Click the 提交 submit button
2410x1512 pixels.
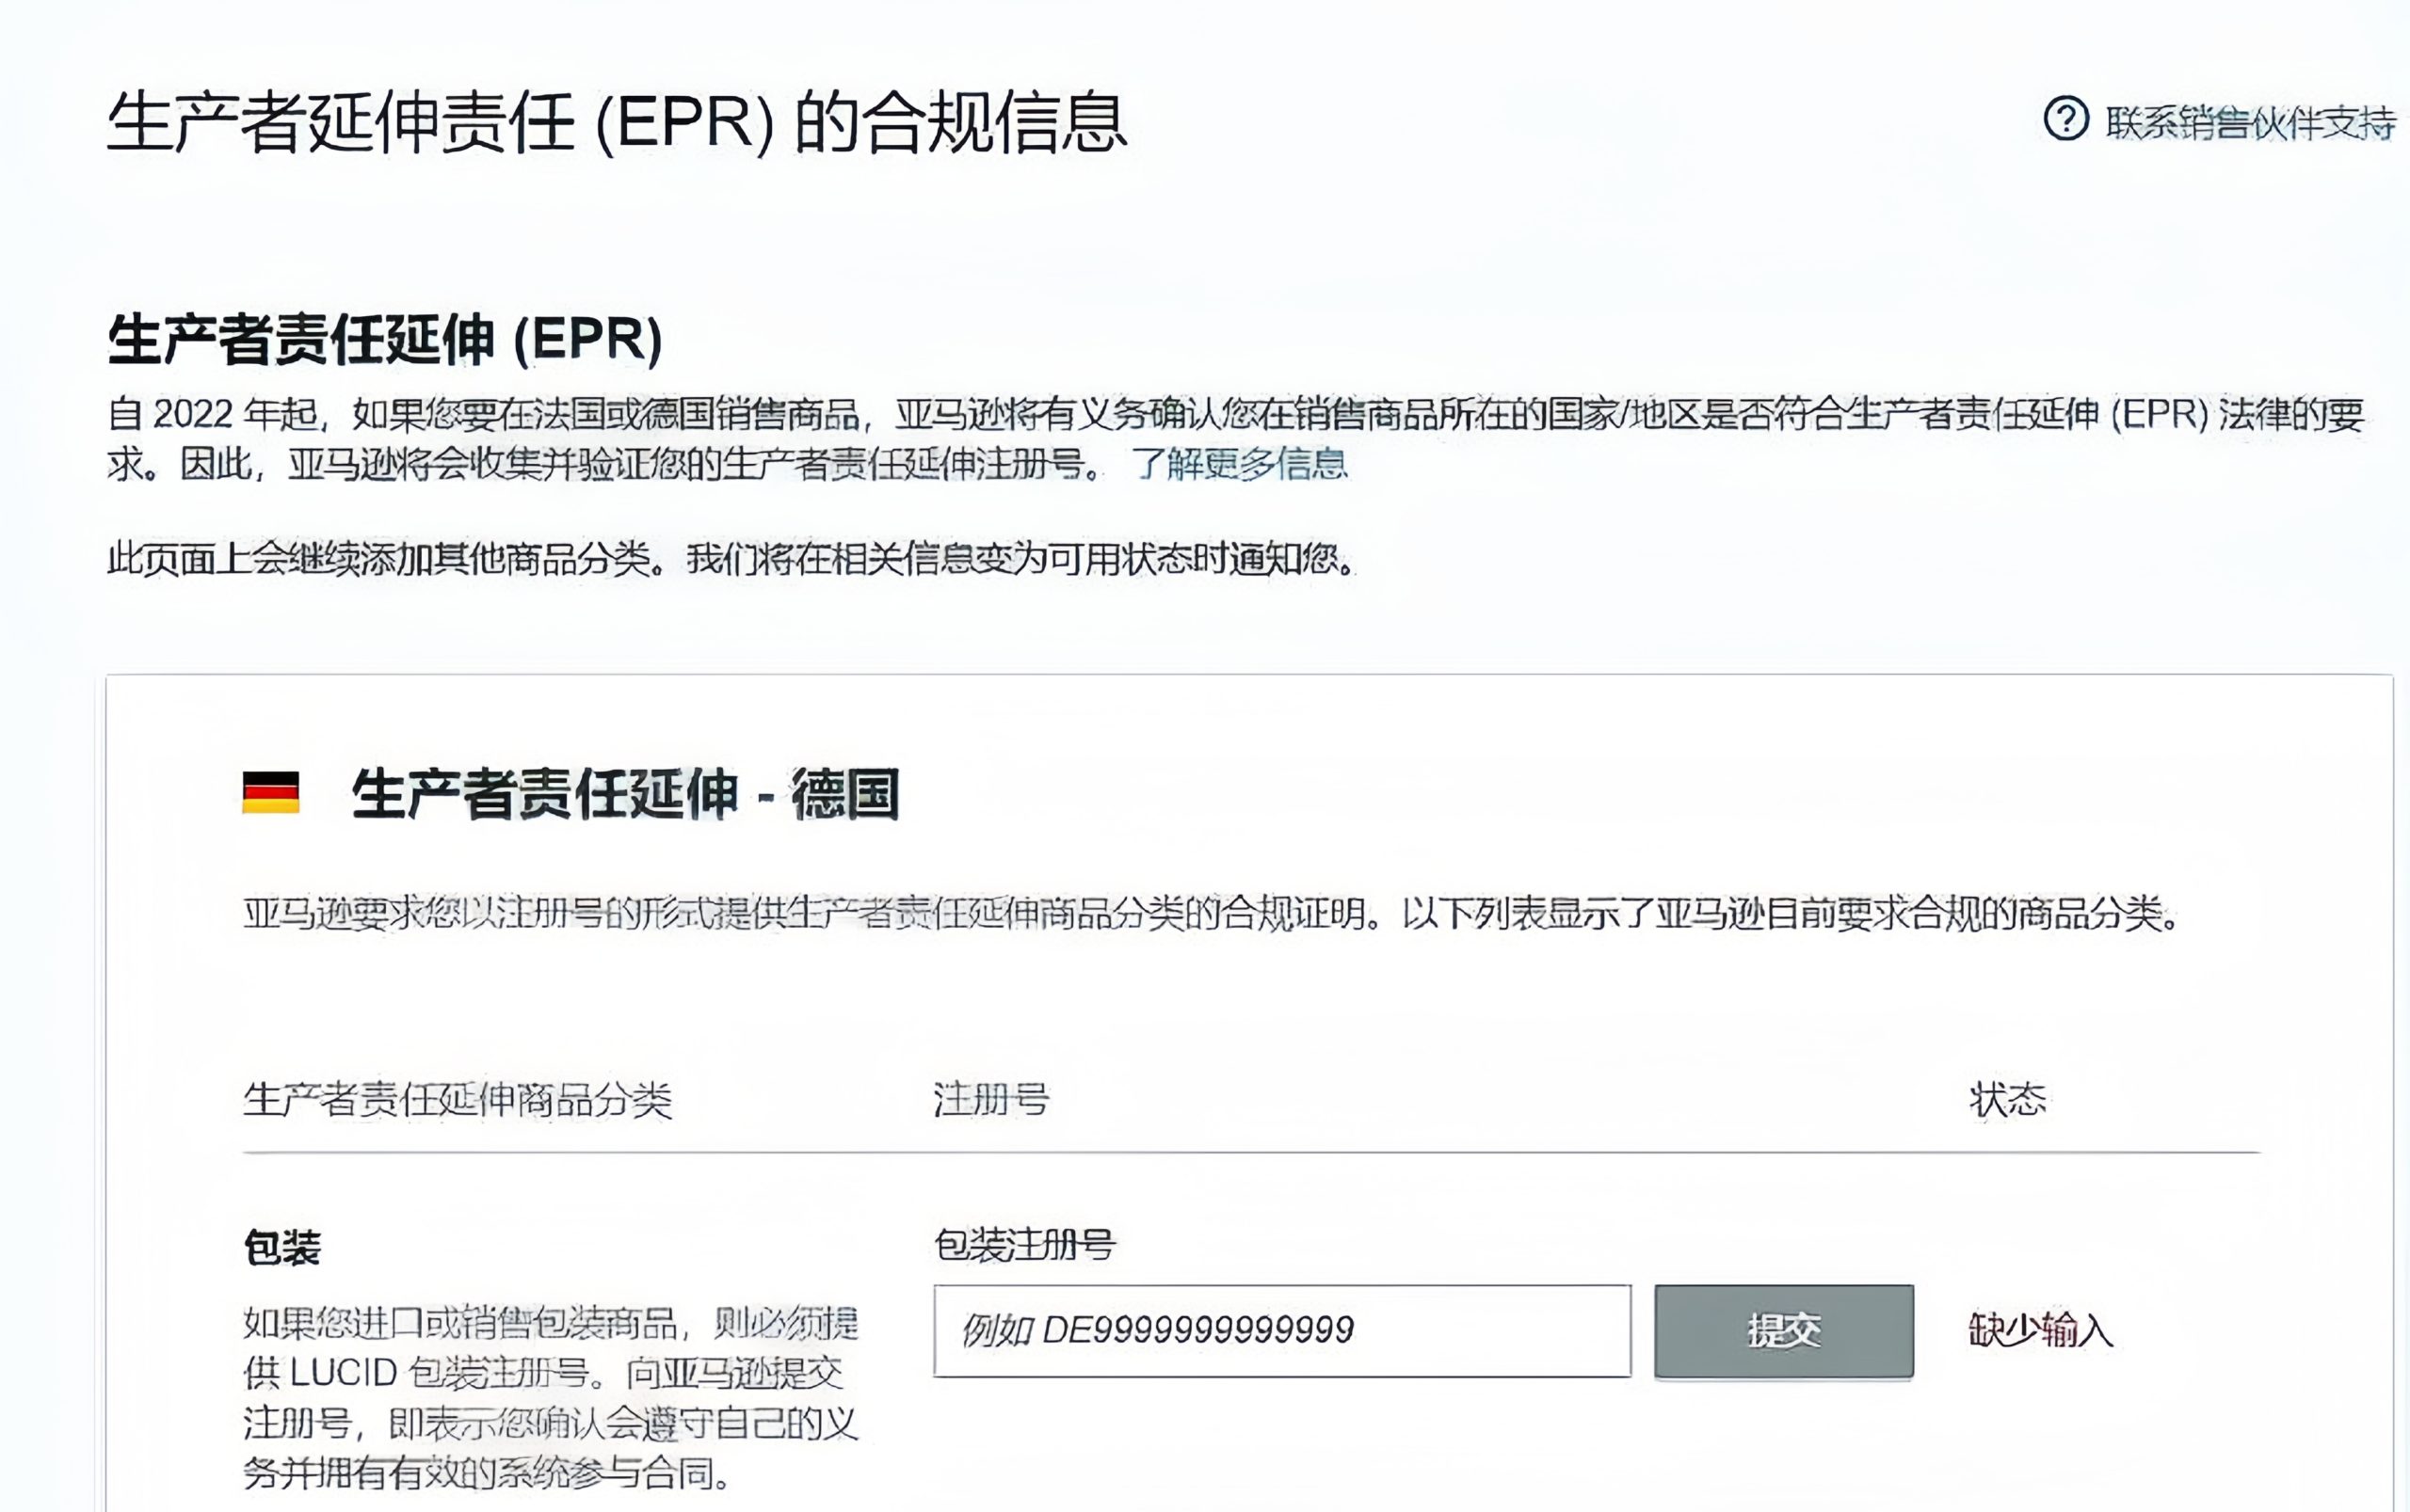1784,1331
